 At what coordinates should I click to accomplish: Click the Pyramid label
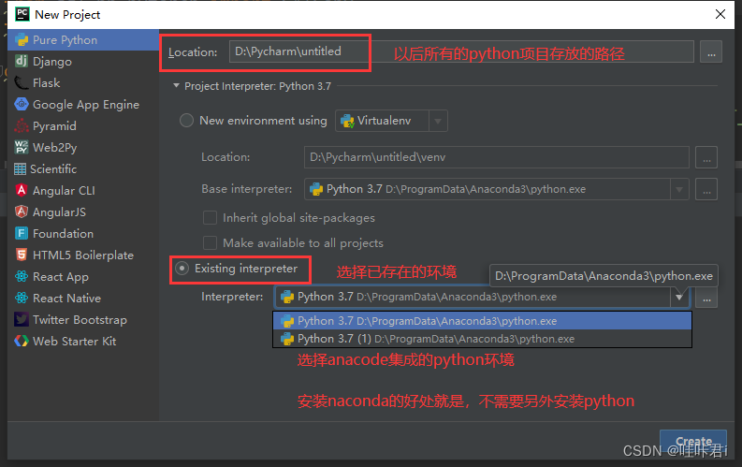[x=54, y=126]
